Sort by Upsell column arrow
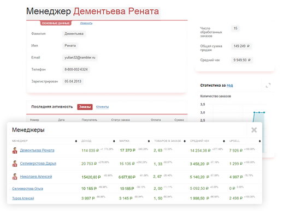 pyautogui.click(x=260, y=141)
